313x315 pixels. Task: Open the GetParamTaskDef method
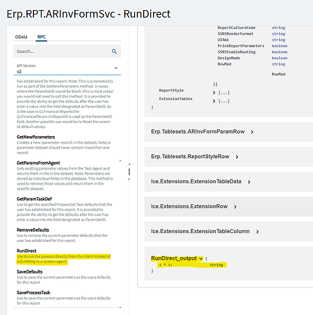pyautogui.click(x=34, y=199)
